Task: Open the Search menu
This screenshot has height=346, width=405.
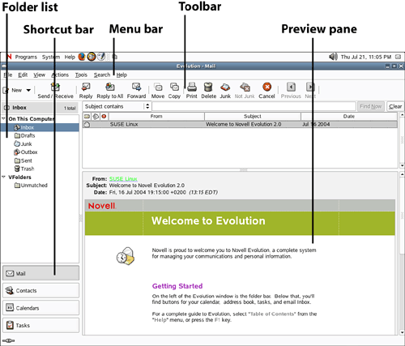Action: point(102,75)
